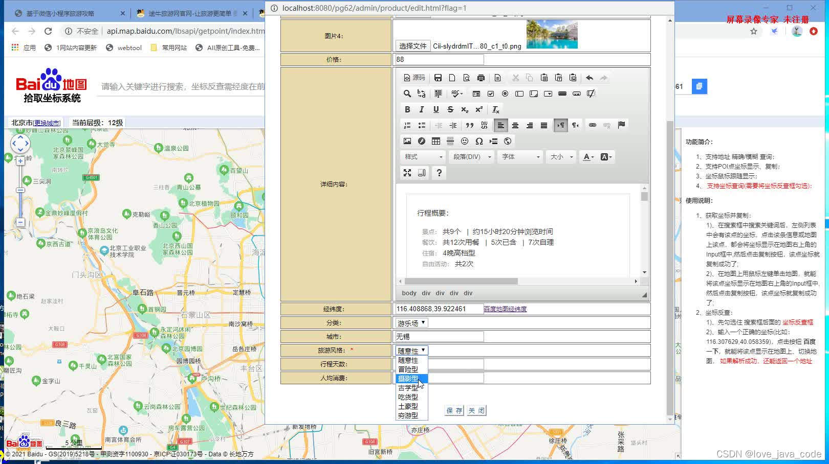Open the 字体 font dropdown
The image size is (829, 464).
point(520,157)
